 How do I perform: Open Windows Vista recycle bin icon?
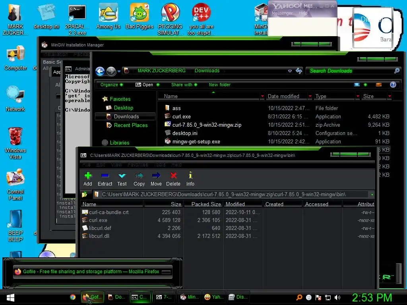[x=15, y=143]
